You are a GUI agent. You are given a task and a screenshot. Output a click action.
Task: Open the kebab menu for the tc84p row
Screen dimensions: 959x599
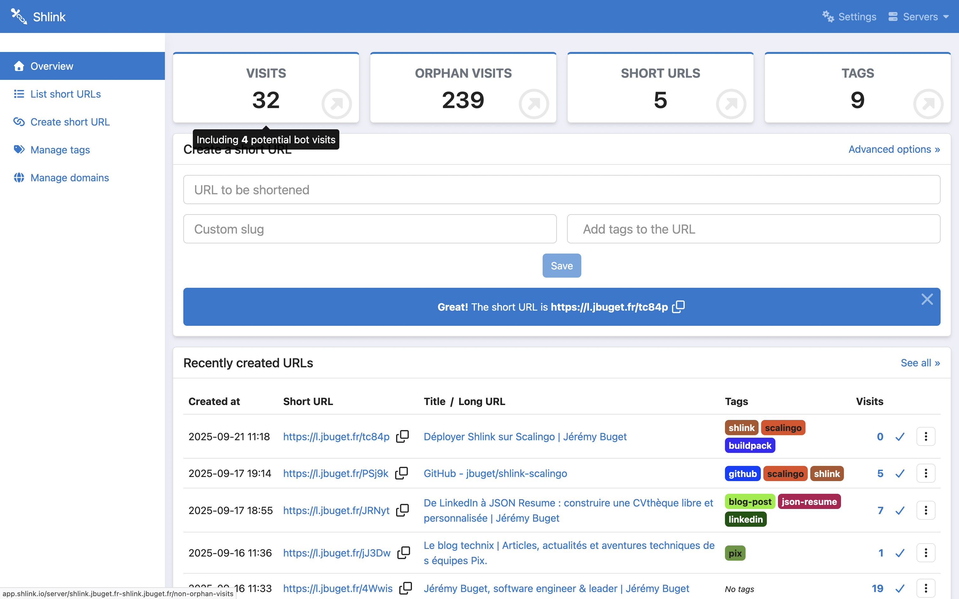926,436
